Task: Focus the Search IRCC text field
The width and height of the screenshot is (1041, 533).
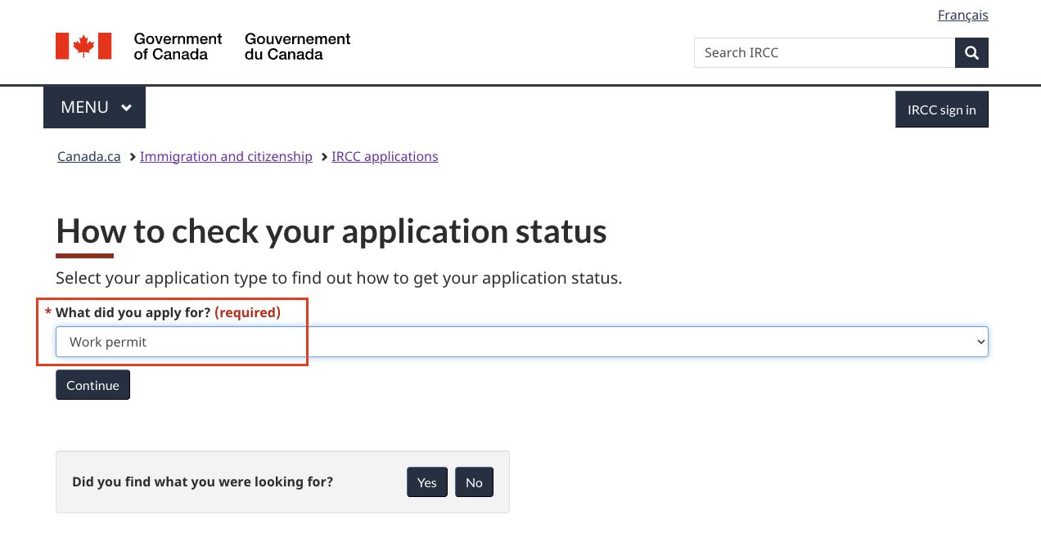Action: coord(823,53)
